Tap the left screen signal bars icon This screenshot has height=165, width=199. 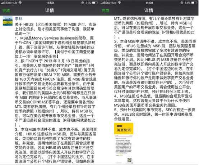(3, 3)
